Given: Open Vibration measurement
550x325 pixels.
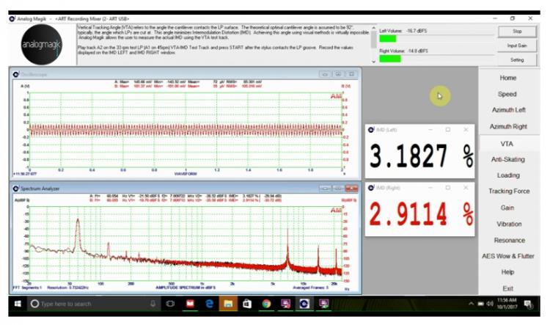Looking at the screenshot, I should [x=509, y=224].
